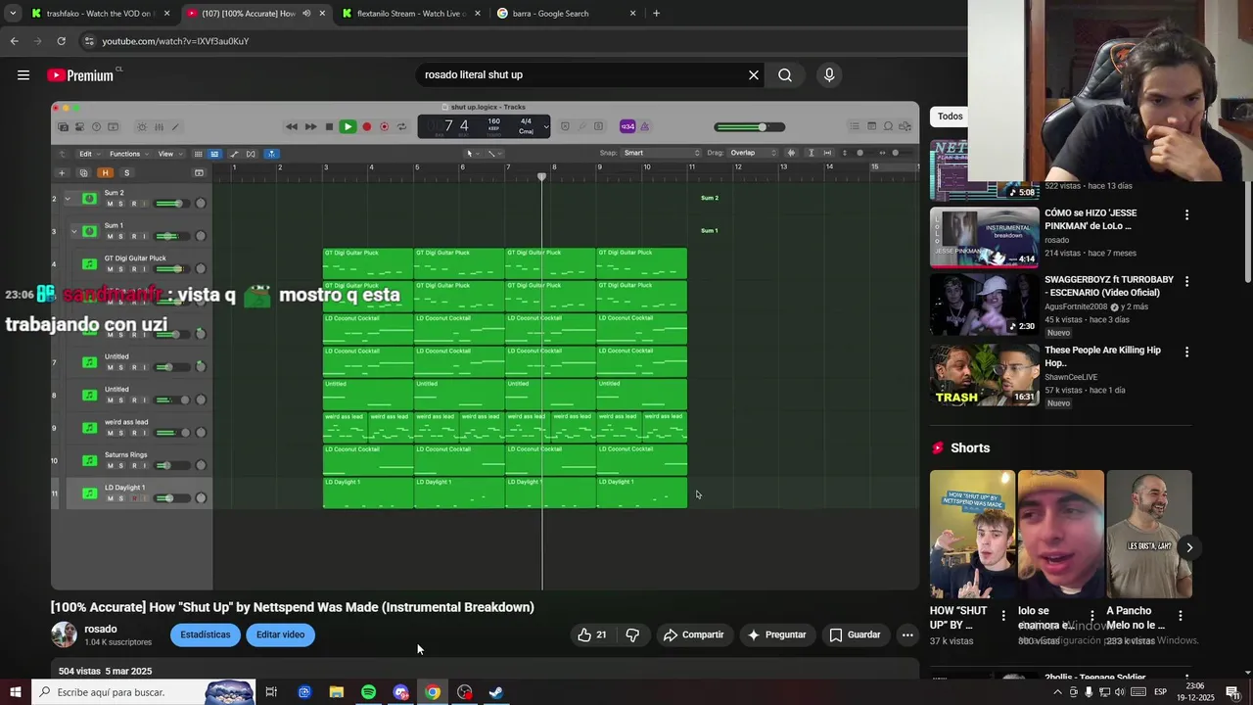Toggle the purple 1234 count-in button

627,126
